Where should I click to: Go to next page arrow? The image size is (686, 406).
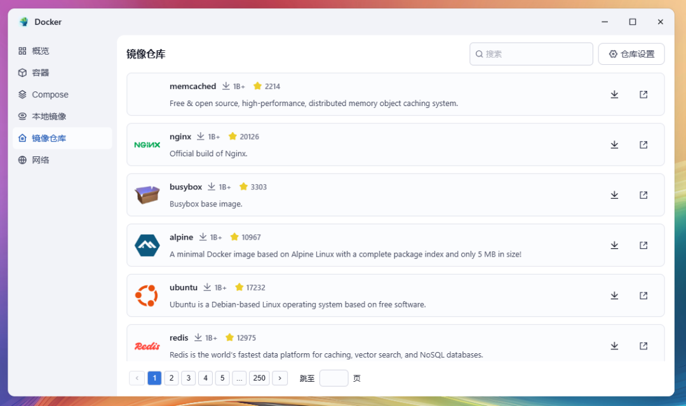click(x=280, y=378)
